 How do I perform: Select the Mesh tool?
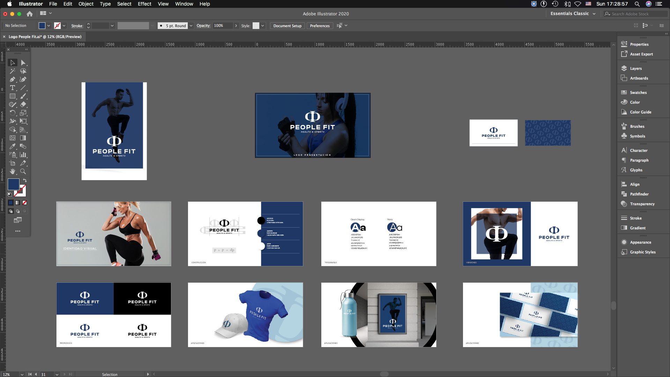tap(13, 138)
